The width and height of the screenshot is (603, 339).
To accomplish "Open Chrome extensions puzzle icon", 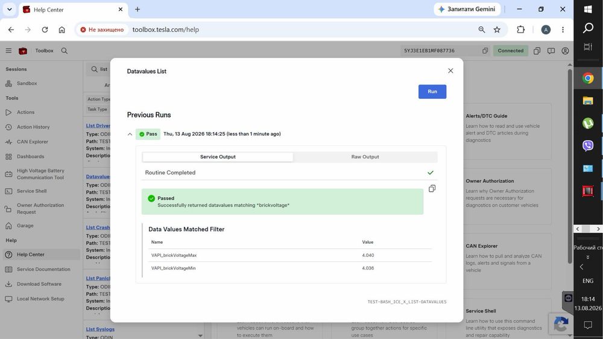I will 521,30.
